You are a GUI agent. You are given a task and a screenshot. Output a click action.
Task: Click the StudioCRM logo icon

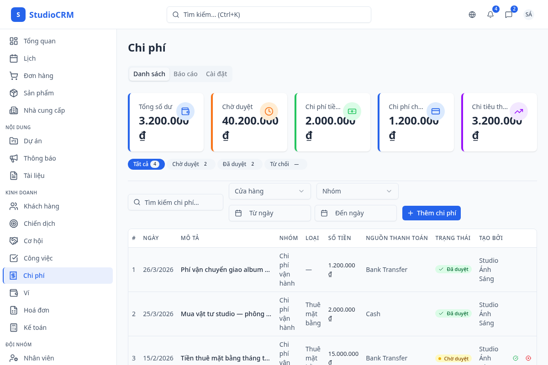[x=18, y=15]
